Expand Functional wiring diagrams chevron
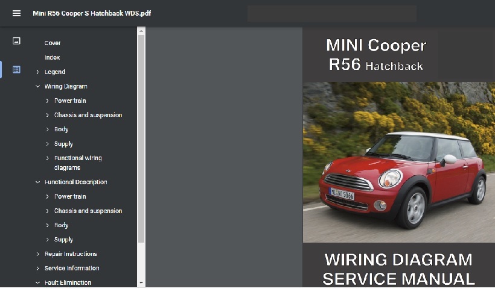Image resolution: width=495 pixels, height=289 pixels. pos(47,158)
